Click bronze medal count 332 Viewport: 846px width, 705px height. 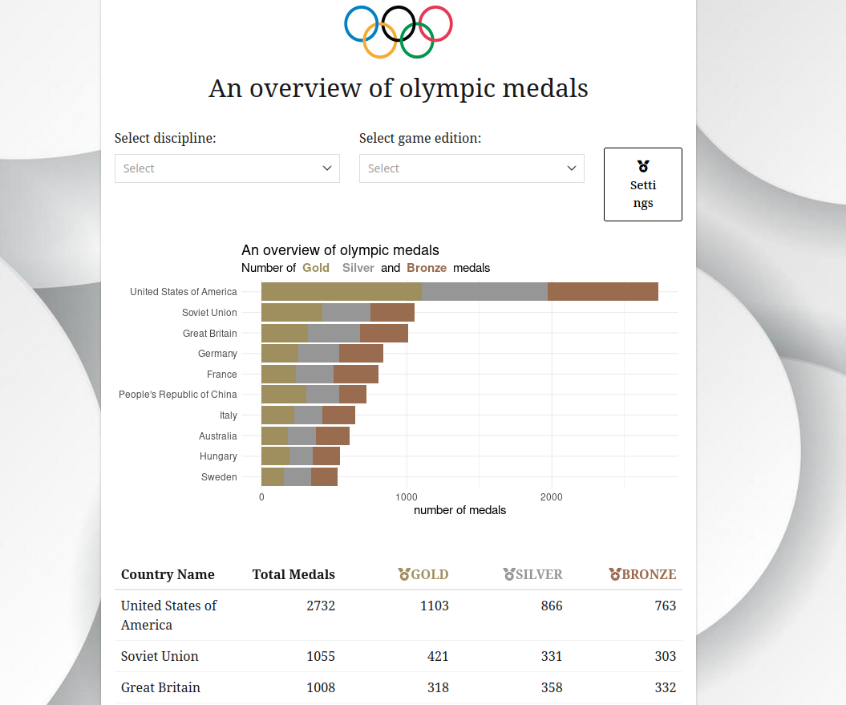point(666,687)
